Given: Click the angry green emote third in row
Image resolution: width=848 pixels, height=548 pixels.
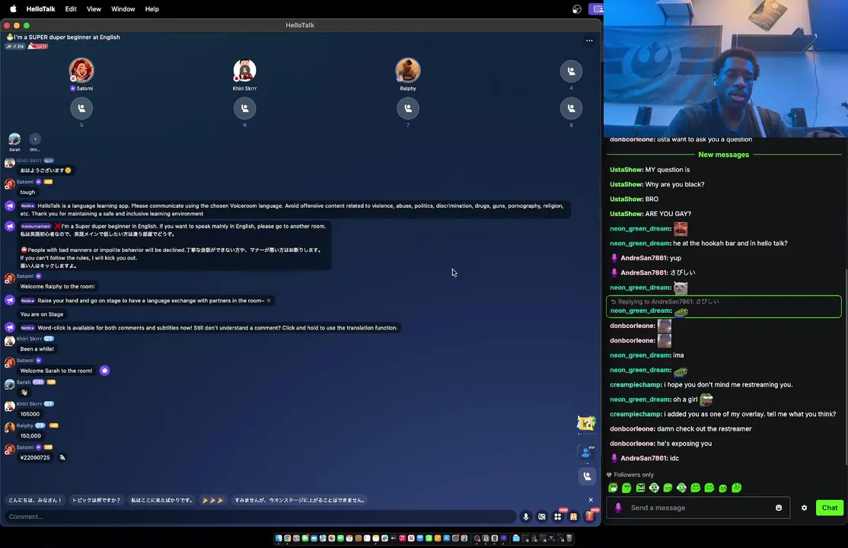Looking at the screenshot, I should 640,488.
